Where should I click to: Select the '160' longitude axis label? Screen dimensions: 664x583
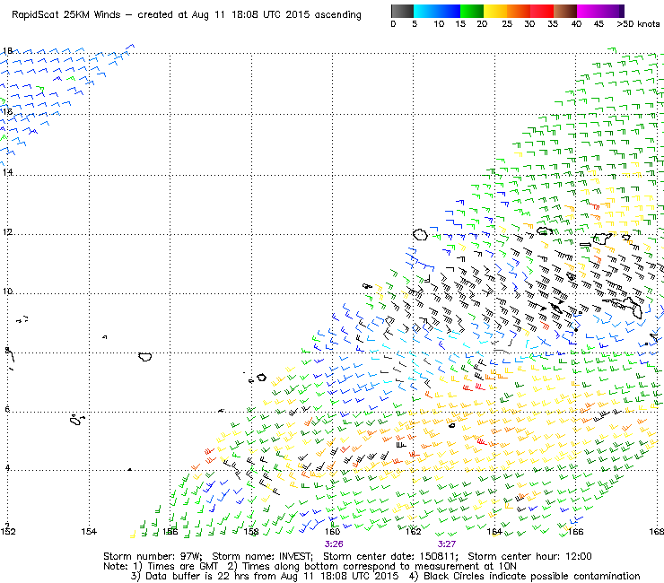point(332,531)
